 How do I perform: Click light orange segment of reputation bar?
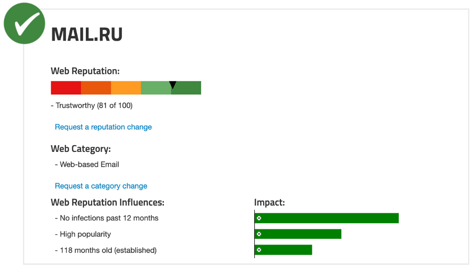(x=126, y=88)
